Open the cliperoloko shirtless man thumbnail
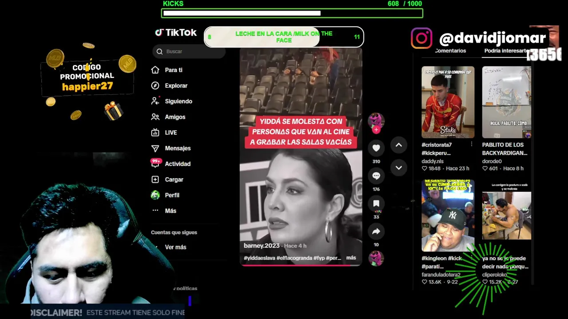568x319 pixels. pyautogui.click(x=507, y=216)
